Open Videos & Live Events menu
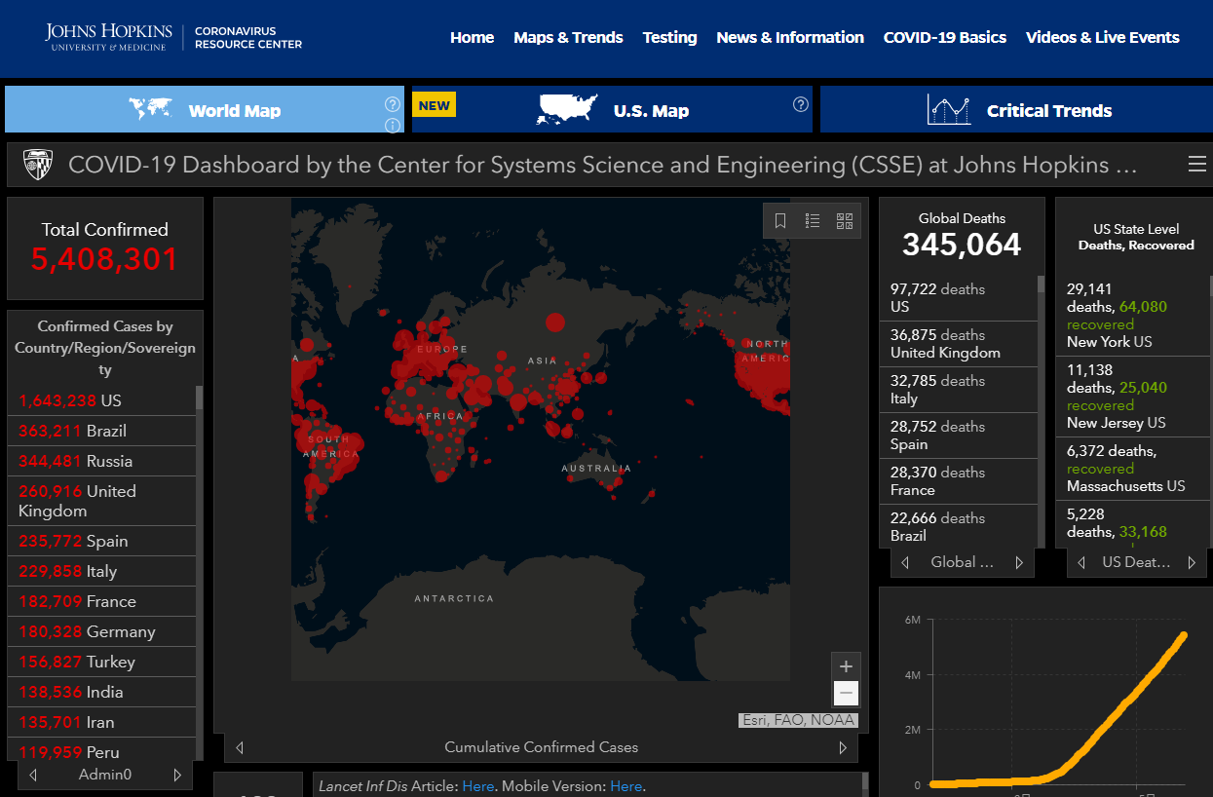The width and height of the screenshot is (1213, 797). point(1103,37)
